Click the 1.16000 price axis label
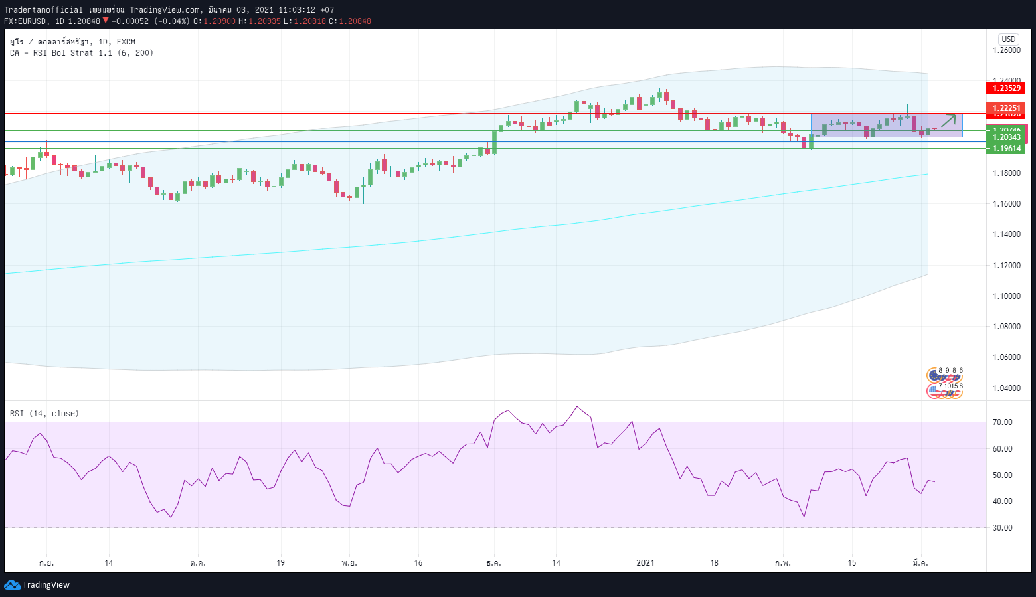Screen dimensions: 1036x597 (1007, 204)
